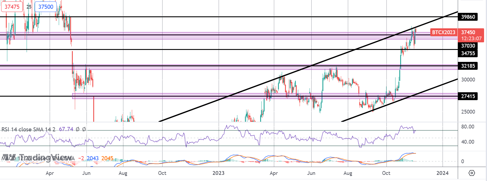Select the 39860 price level label
This screenshot has height=181, width=487.
click(468, 17)
